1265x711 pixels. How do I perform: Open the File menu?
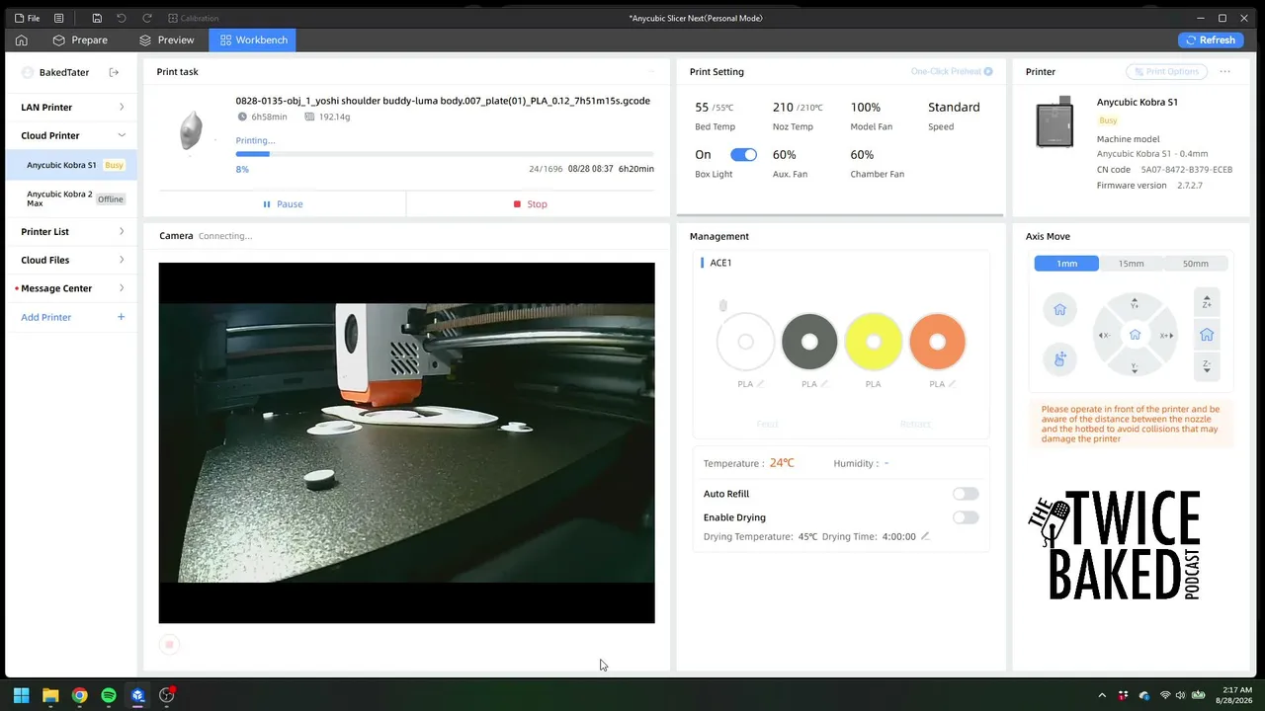coord(27,18)
